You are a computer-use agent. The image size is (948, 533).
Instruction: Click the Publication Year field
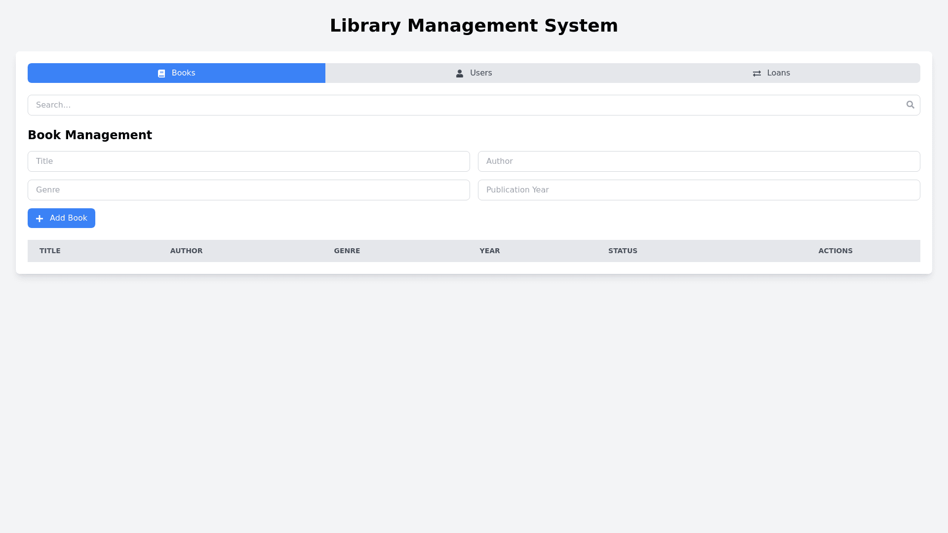click(x=699, y=190)
